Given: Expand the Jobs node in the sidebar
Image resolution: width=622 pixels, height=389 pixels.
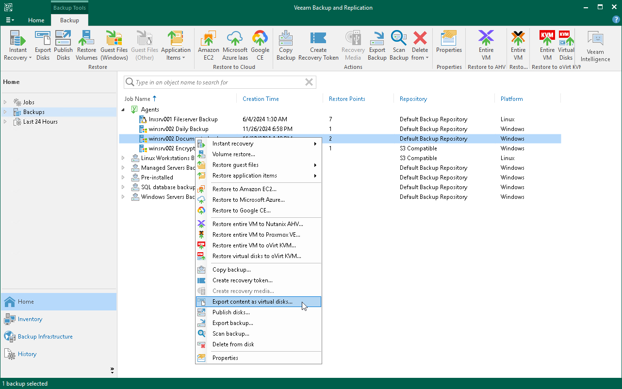Looking at the screenshot, I should pyautogui.click(x=5, y=102).
